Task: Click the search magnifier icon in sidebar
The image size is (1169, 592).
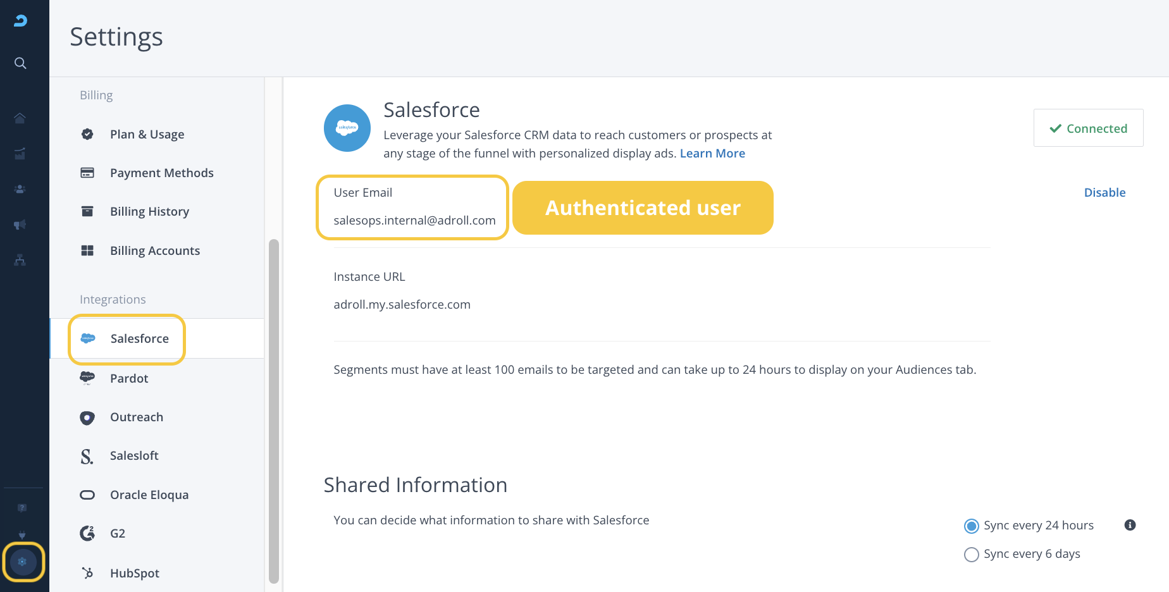Action: coord(20,63)
